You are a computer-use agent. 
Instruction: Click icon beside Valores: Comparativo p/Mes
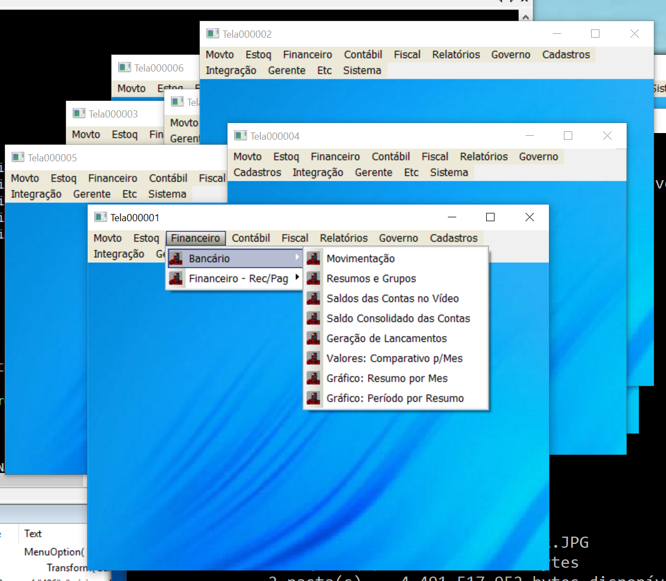tap(314, 358)
